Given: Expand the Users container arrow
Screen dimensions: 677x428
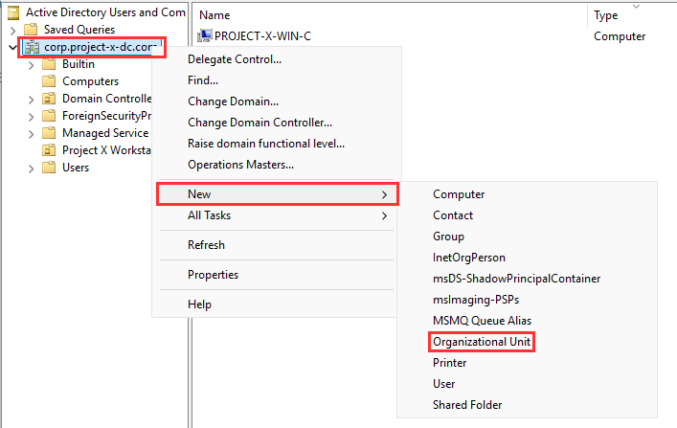Looking at the screenshot, I should 32,168.
